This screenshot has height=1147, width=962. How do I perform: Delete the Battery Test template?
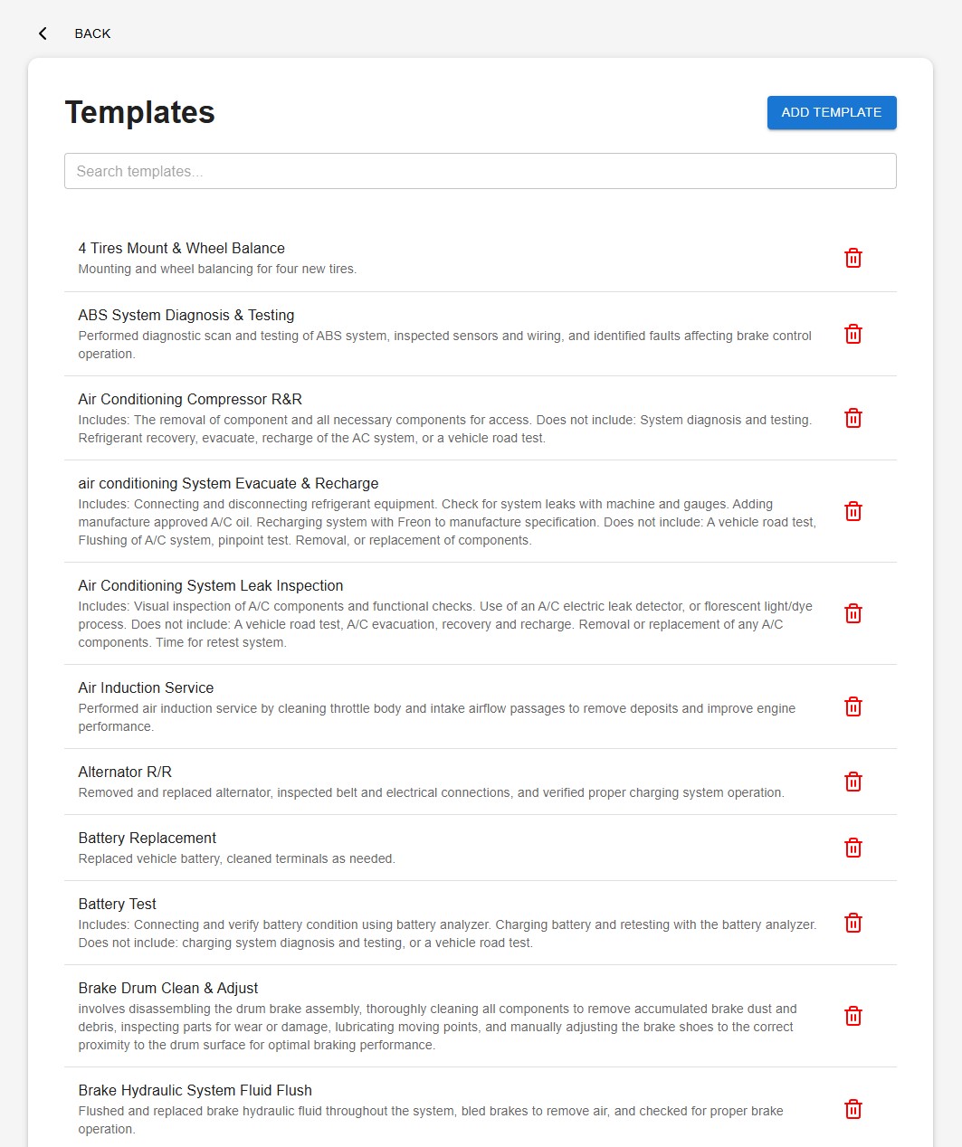(x=852, y=924)
